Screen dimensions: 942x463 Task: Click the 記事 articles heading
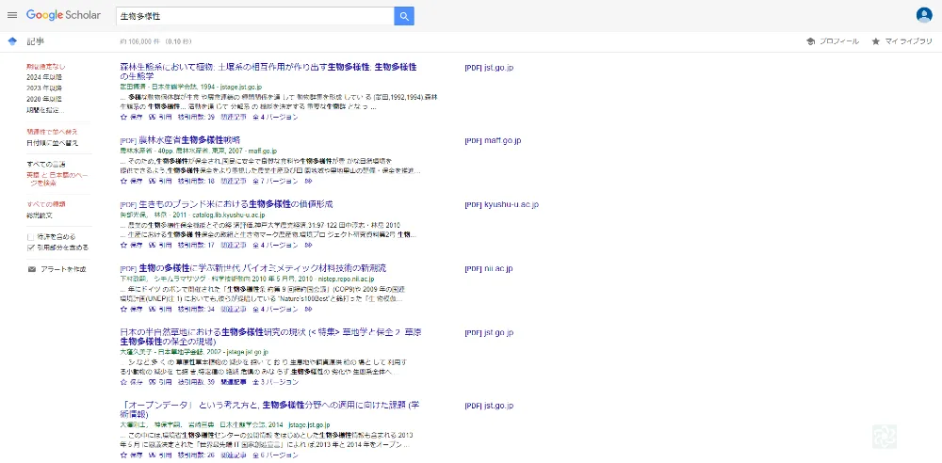pyautogui.click(x=36, y=41)
